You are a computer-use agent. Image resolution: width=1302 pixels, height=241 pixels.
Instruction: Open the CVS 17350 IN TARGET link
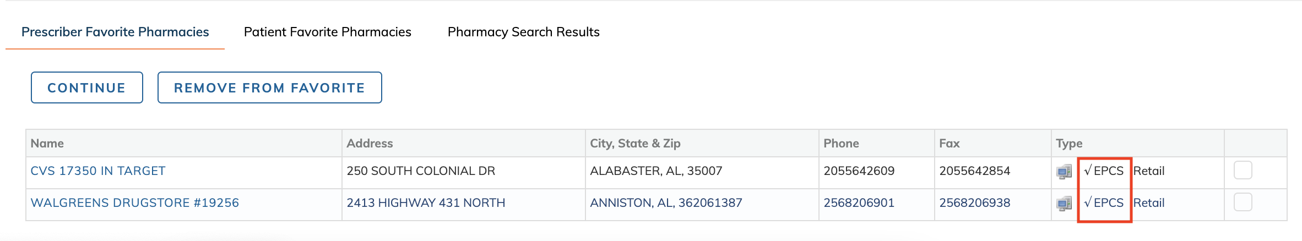98,171
